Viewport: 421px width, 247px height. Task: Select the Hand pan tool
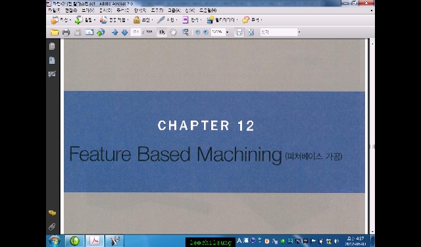(x=174, y=32)
